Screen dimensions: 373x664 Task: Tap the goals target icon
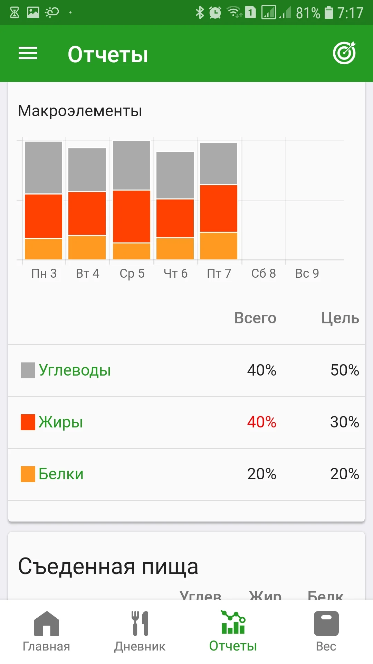click(344, 53)
